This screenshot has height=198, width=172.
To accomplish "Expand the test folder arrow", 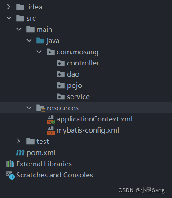I will [18, 141].
